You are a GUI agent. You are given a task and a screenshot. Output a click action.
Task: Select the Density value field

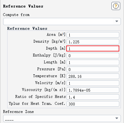[93, 42]
